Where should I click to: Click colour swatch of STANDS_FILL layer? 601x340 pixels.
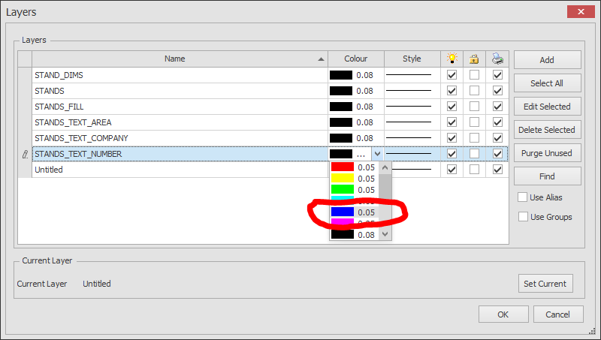point(341,107)
